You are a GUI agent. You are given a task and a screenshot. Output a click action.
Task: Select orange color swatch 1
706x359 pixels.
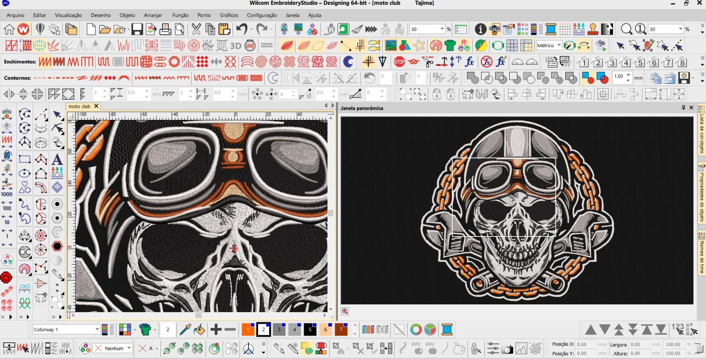pos(248,329)
